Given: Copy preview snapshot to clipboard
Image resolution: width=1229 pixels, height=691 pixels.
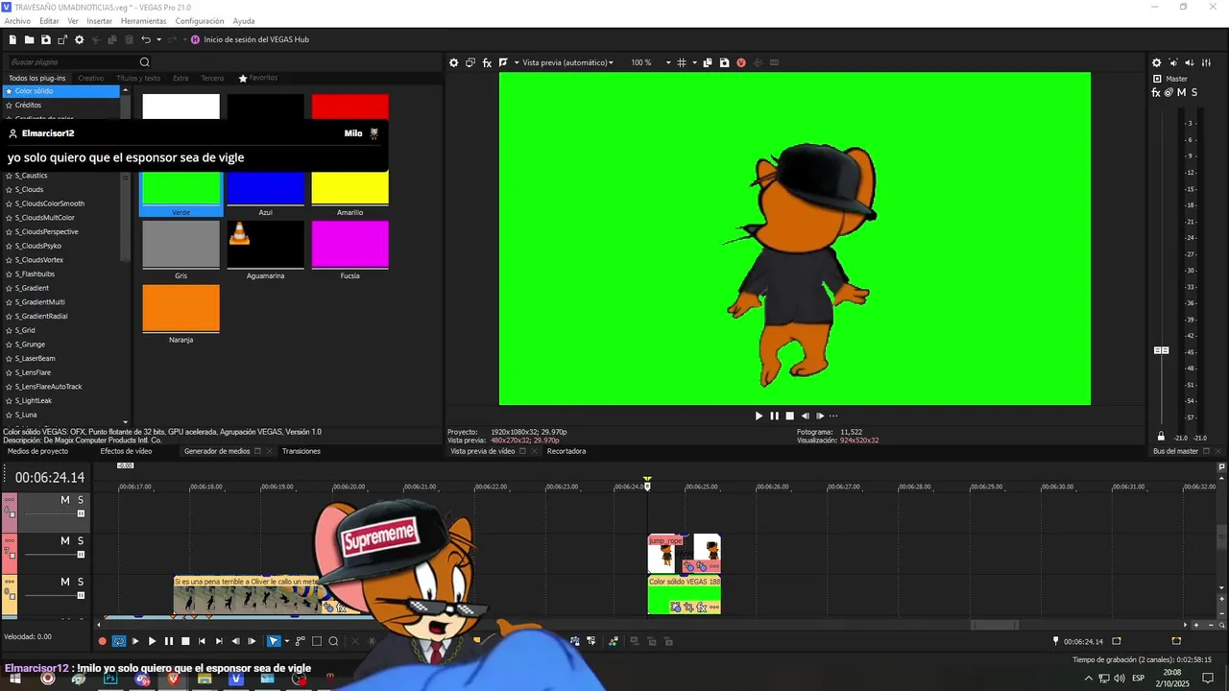Looking at the screenshot, I should click(708, 62).
